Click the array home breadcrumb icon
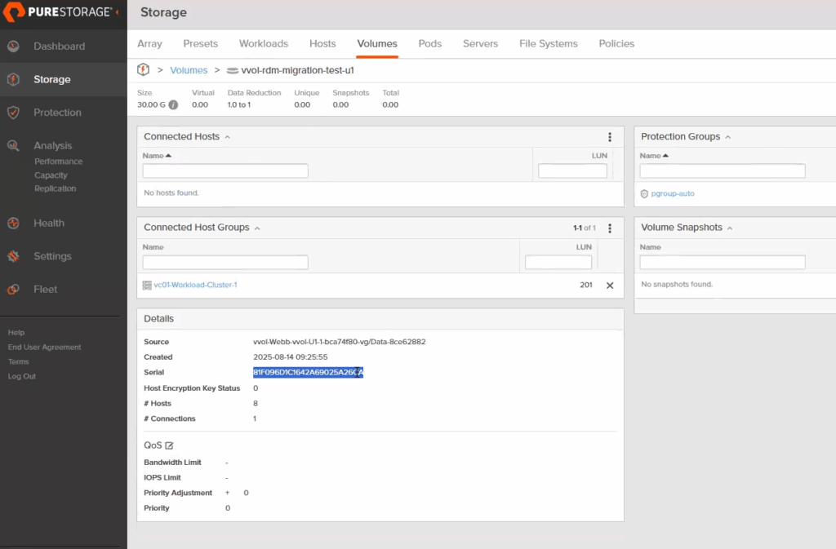The image size is (836, 549). pyautogui.click(x=144, y=70)
